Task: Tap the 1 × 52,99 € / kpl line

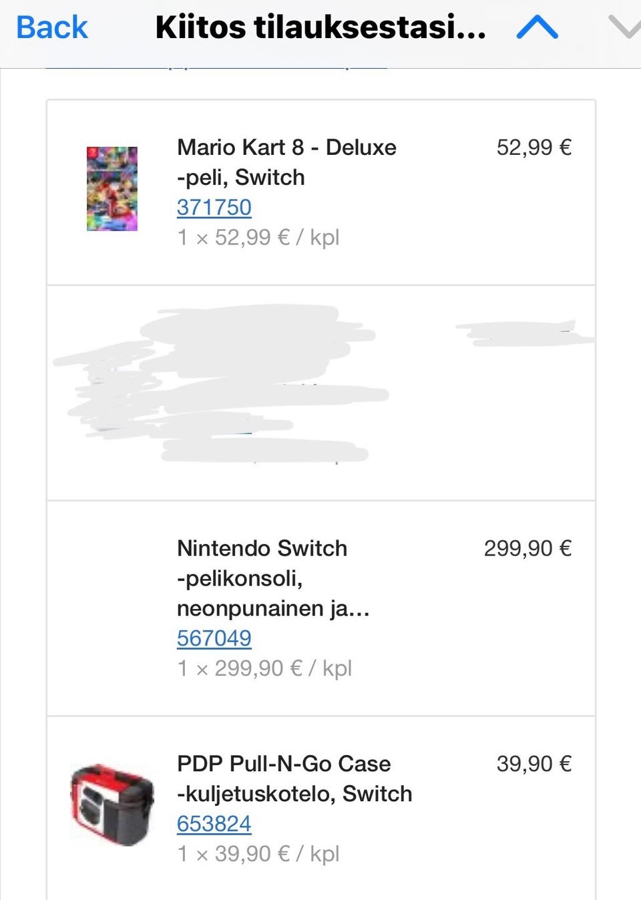Action: click(258, 238)
